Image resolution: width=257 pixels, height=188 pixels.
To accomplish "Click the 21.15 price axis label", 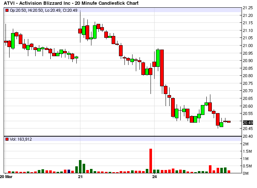I will (x=248, y=23).
